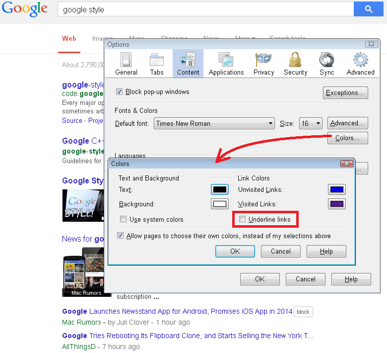Click Cancel in the Options window

click(306, 279)
